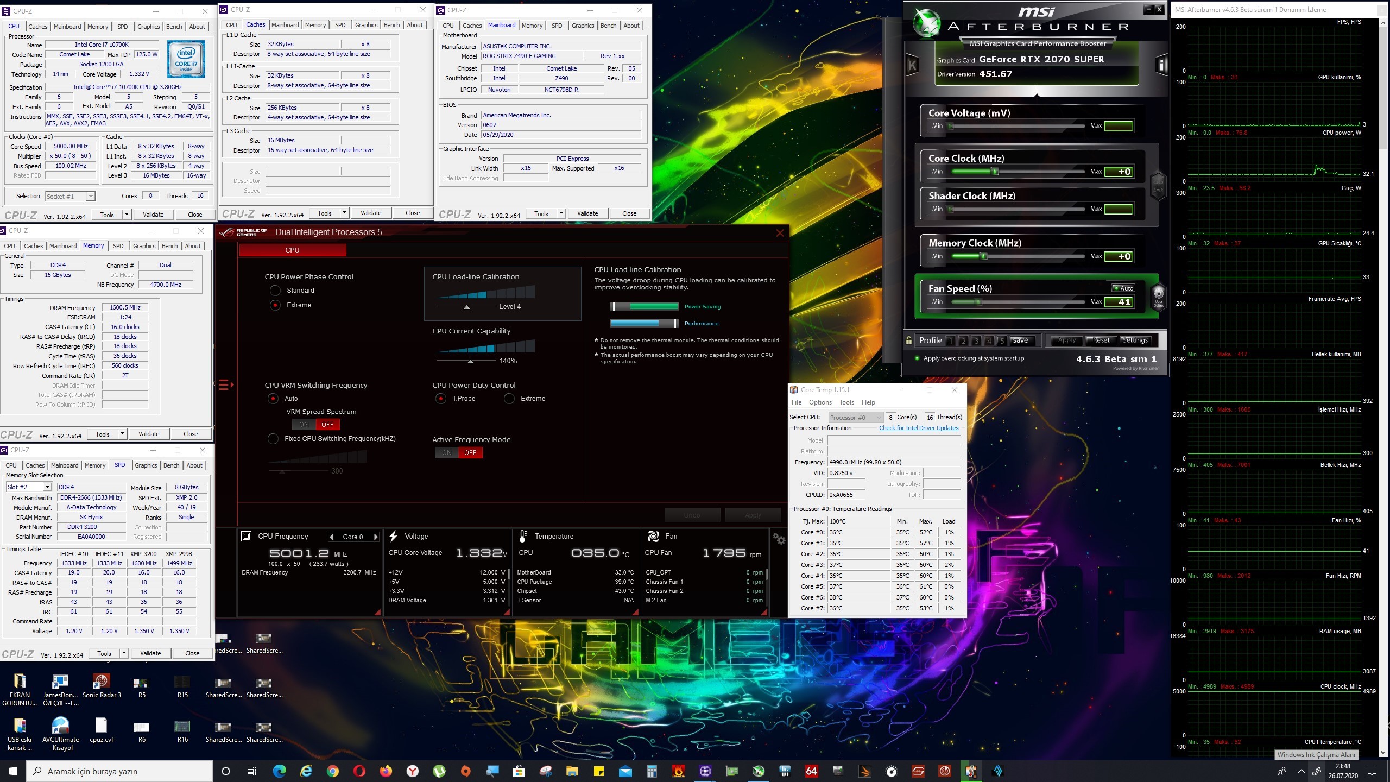Click Afterburner Settings button
This screenshot has width=1390, height=782.
pyautogui.click(x=1135, y=340)
